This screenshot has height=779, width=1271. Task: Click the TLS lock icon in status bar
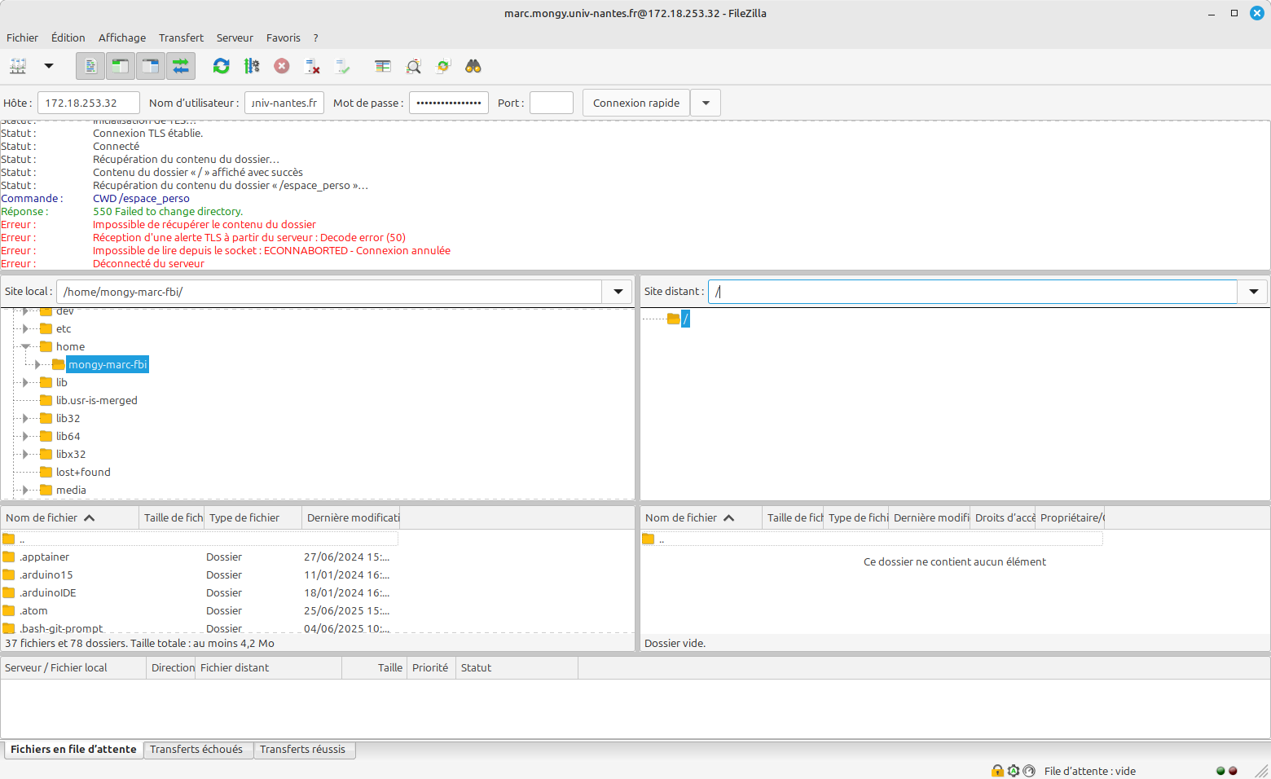(x=997, y=770)
